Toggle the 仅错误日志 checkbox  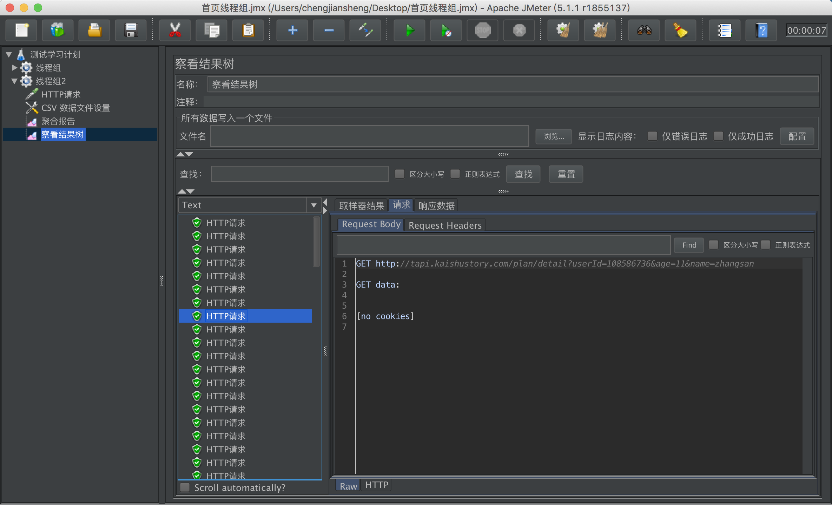[652, 136]
